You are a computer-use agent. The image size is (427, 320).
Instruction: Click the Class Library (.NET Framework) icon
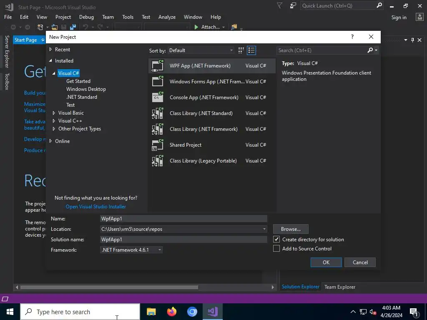158,129
